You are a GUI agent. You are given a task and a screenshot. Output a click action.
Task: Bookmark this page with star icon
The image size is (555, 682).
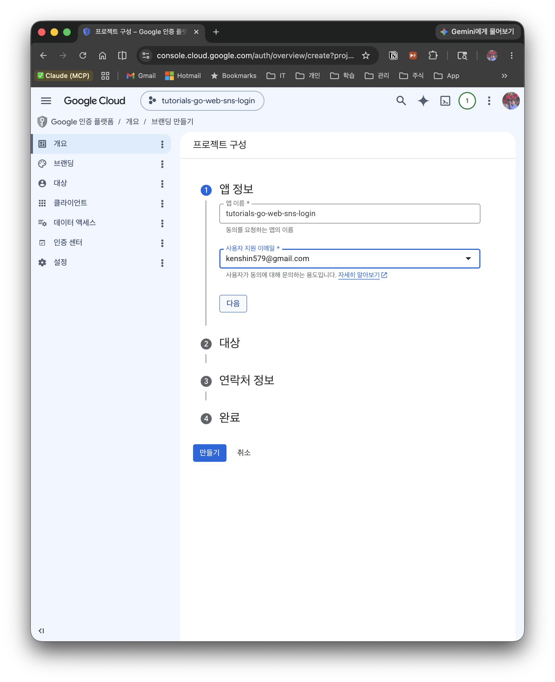366,56
